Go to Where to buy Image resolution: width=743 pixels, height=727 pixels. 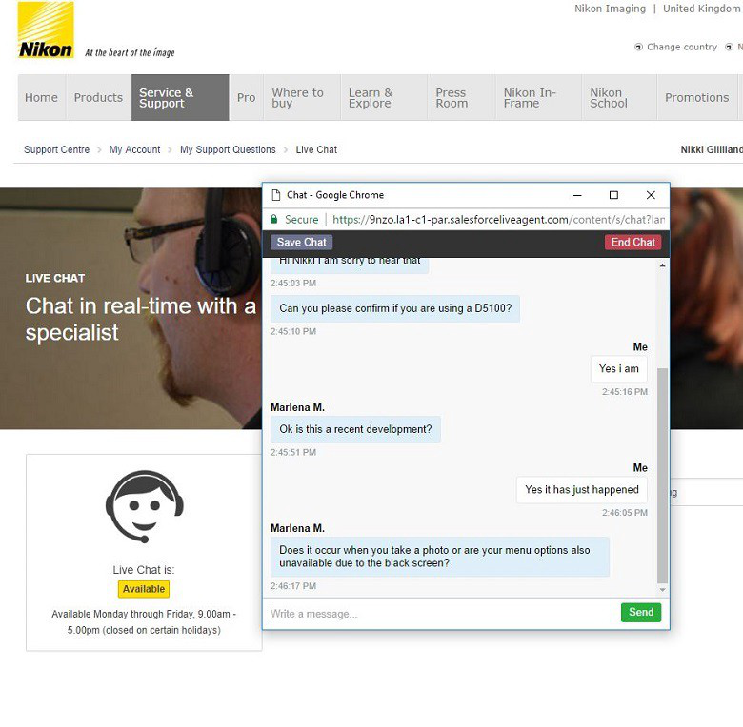tap(298, 98)
